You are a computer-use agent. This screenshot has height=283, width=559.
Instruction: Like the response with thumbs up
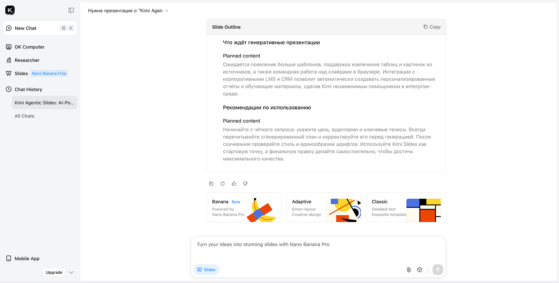click(x=234, y=184)
